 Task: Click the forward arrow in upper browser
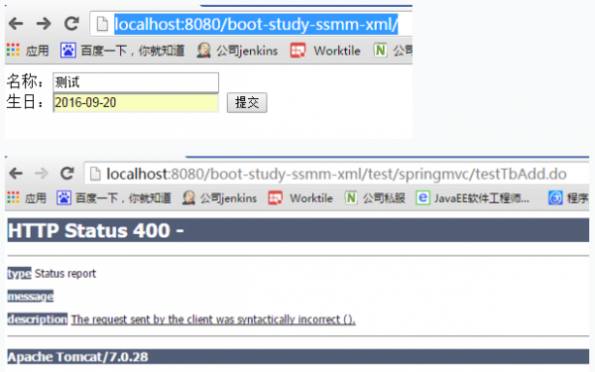click(x=44, y=24)
